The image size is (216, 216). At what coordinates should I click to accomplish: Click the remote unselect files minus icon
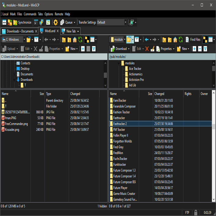pos(200,49)
